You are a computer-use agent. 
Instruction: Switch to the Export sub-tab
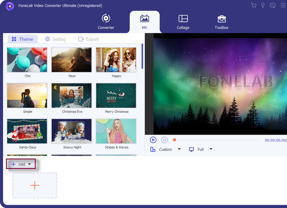[88, 39]
